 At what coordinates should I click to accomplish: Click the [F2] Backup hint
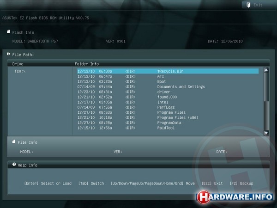click(x=241, y=184)
